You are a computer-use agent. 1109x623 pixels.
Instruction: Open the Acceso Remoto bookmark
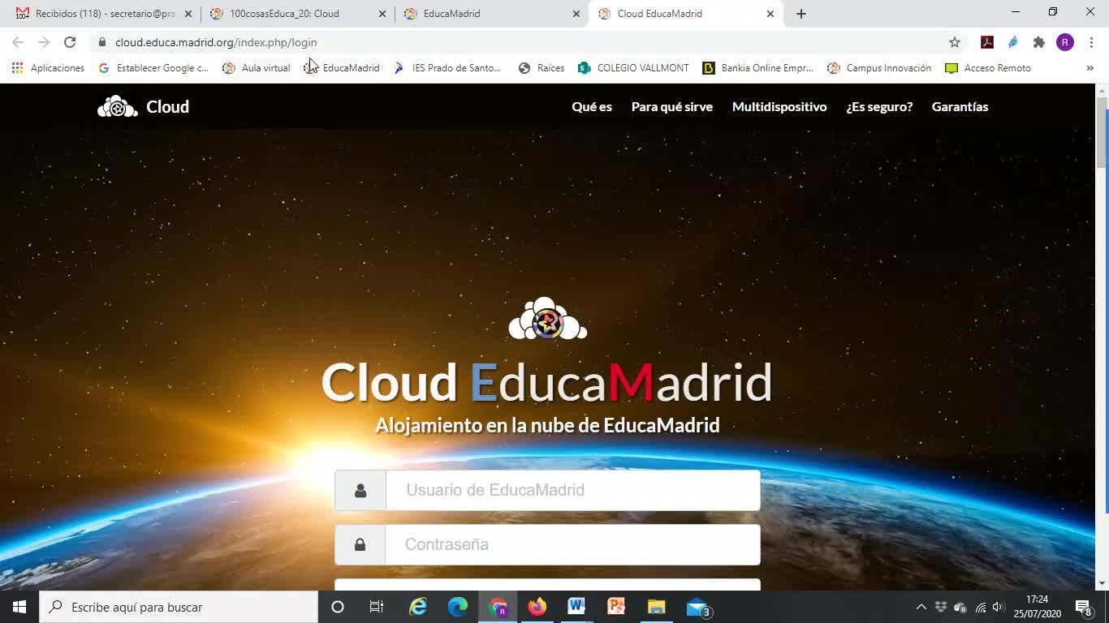coord(988,68)
